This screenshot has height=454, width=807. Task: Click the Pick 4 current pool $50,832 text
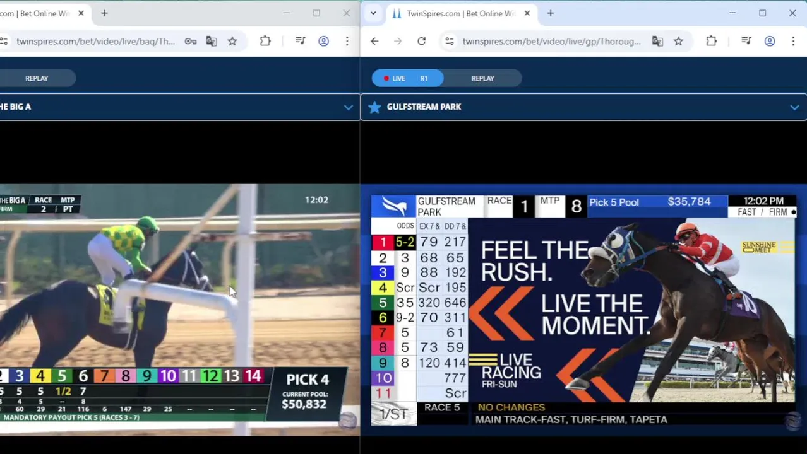coord(304,400)
